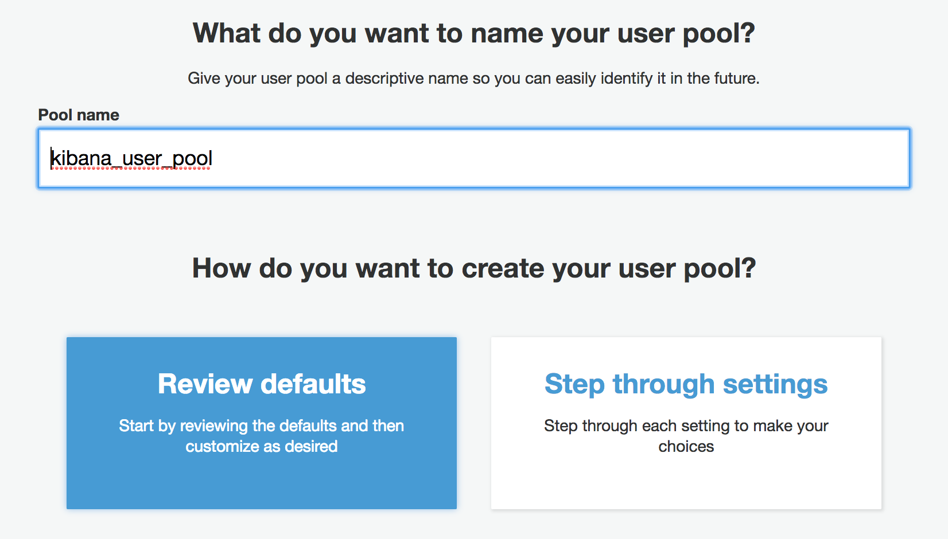Click the 'Review defaults' heading text
This screenshot has width=948, height=539.
coord(262,384)
